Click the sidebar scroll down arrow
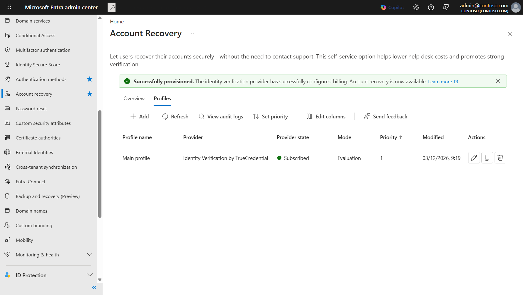523x295 pixels. tap(100, 280)
